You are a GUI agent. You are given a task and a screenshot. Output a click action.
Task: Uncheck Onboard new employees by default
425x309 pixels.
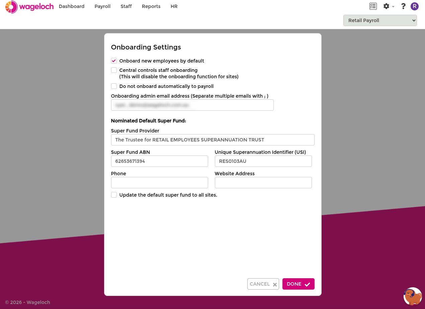pyautogui.click(x=114, y=61)
